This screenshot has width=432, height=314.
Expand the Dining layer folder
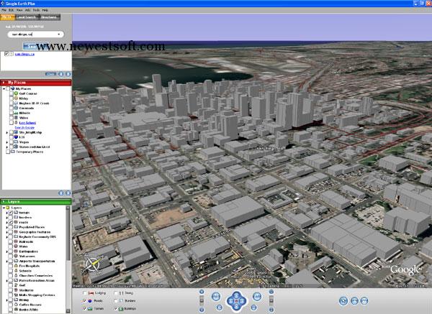[7, 300]
